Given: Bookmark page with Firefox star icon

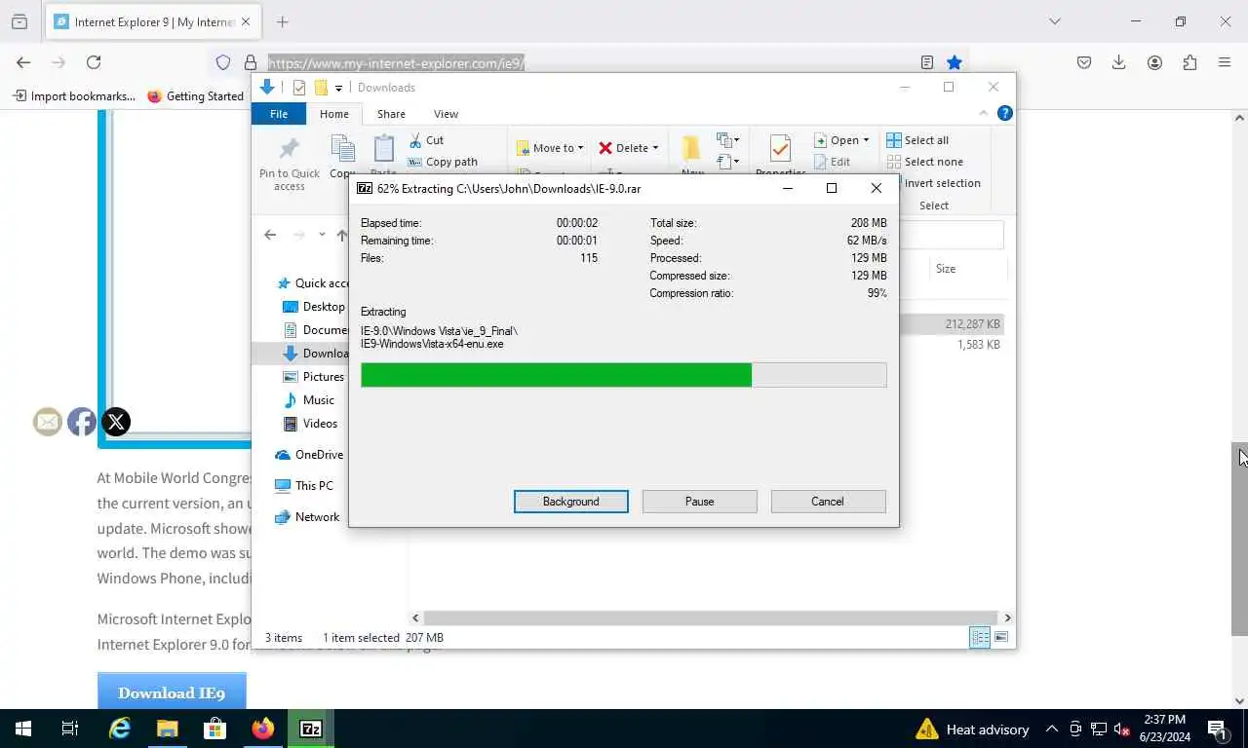Looking at the screenshot, I should coord(955,62).
